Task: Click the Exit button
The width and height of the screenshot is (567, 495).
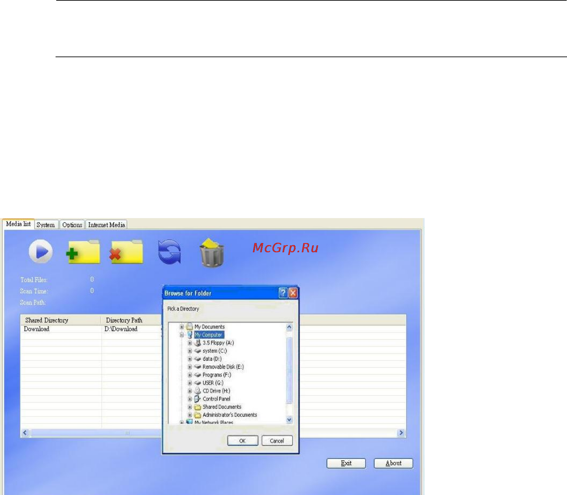Action: [x=346, y=463]
